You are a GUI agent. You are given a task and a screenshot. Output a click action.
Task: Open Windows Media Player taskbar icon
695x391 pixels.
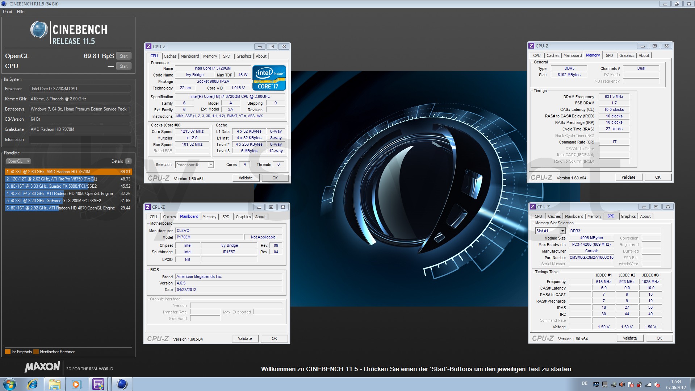point(76,384)
